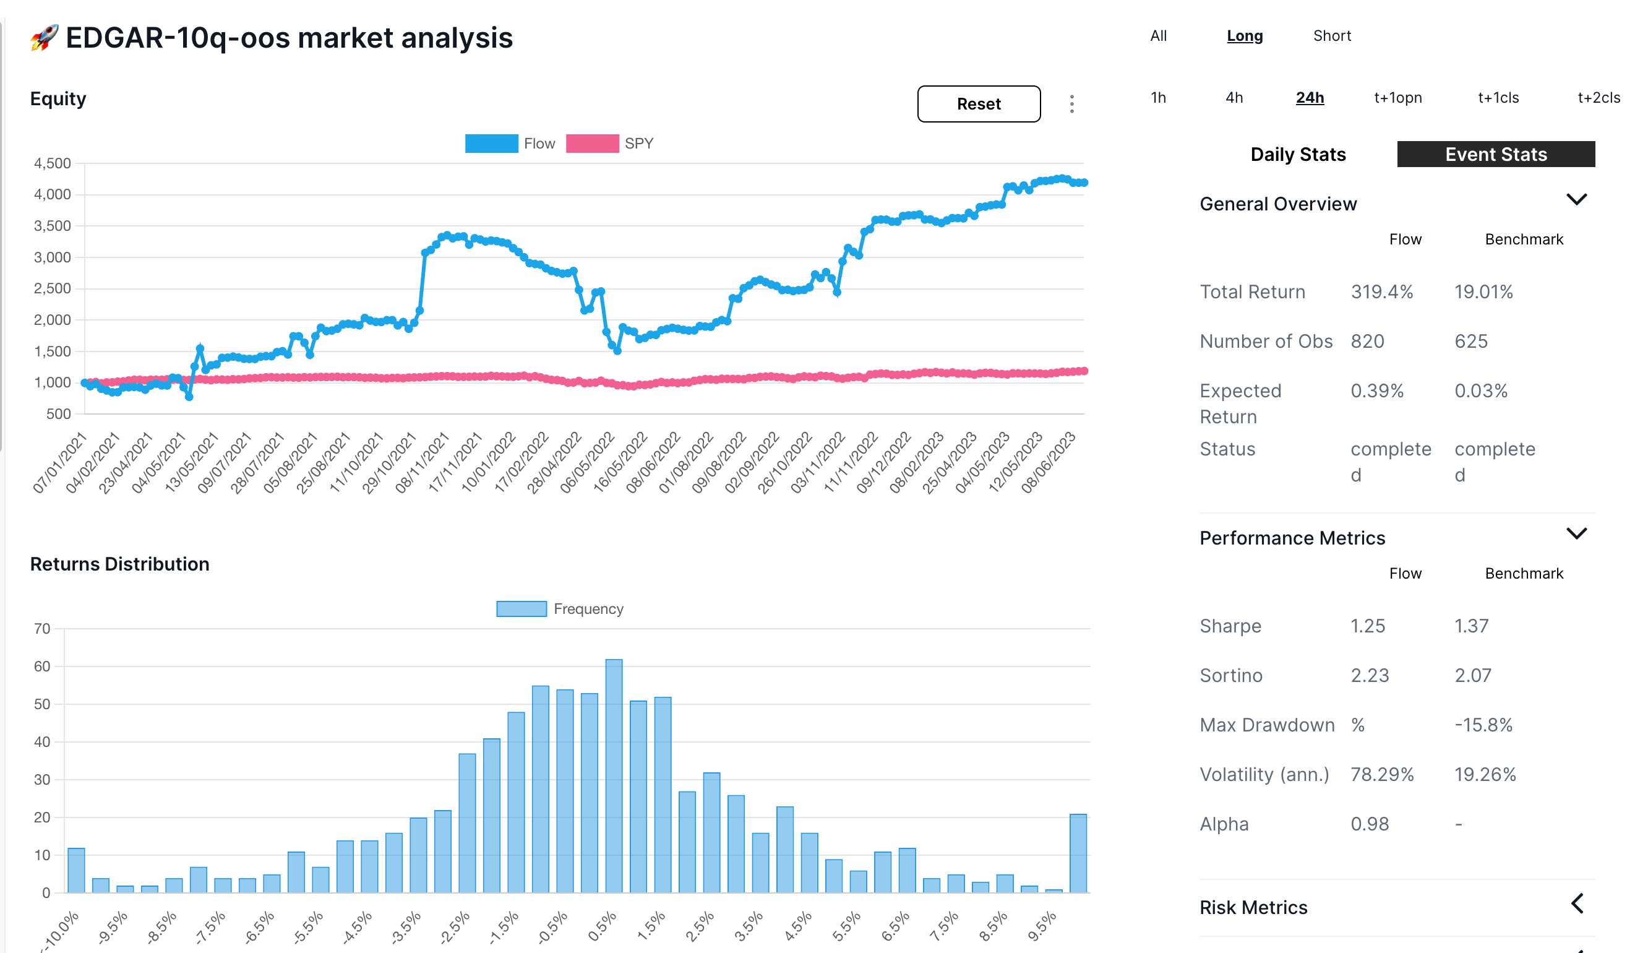Click Sortino Flow value 2.23
This screenshot has height=953, width=1648.
click(1370, 676)
